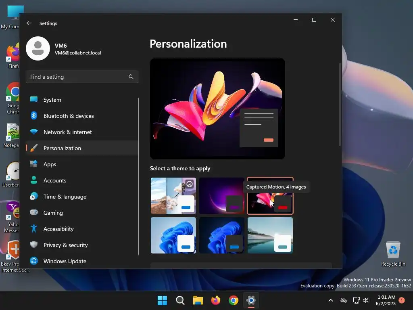Open Accessibility settings
Image resolution: width=413 pixels, height=310 pixels.
(81, 229)
